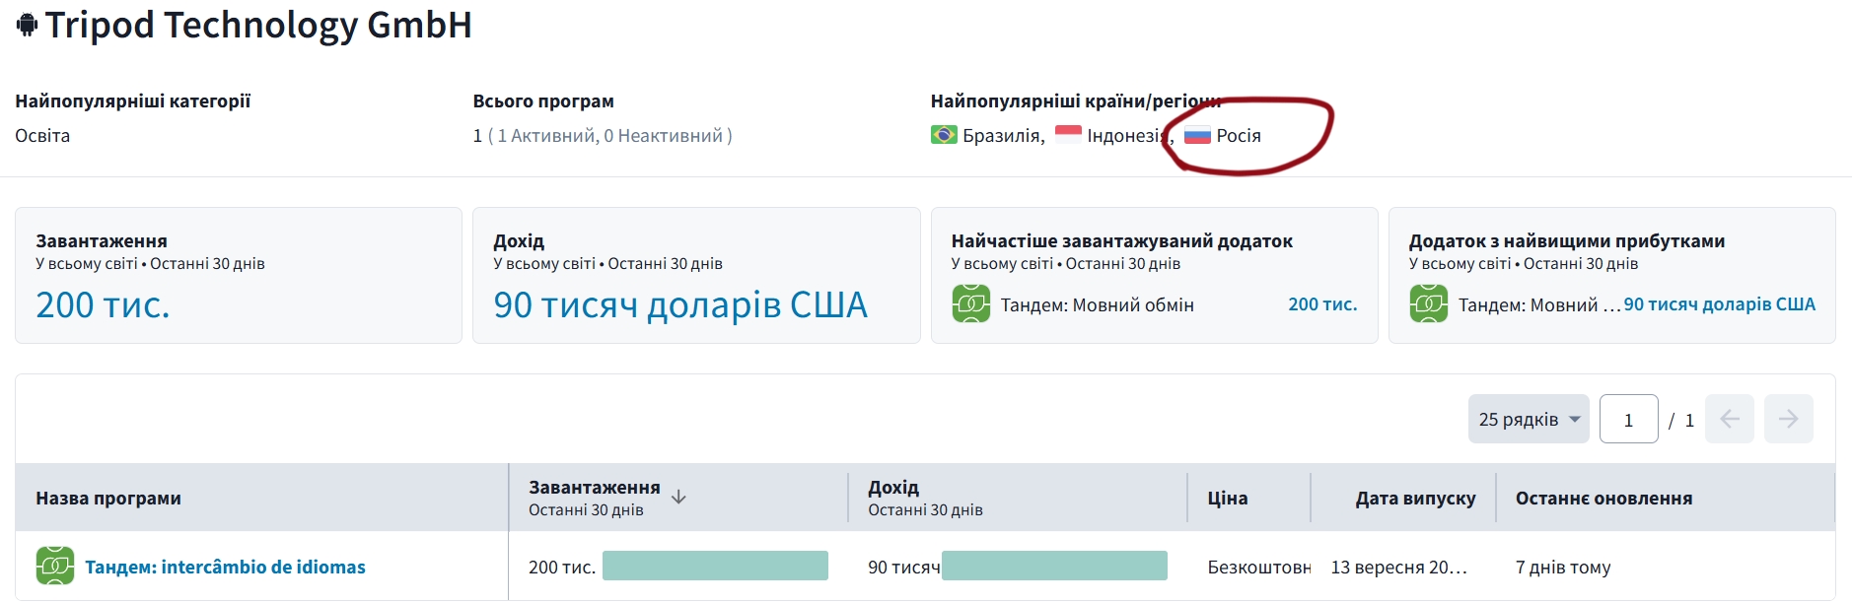Click the Brazil flag icon
The image size is (1852, 603).
pos(944,135)
